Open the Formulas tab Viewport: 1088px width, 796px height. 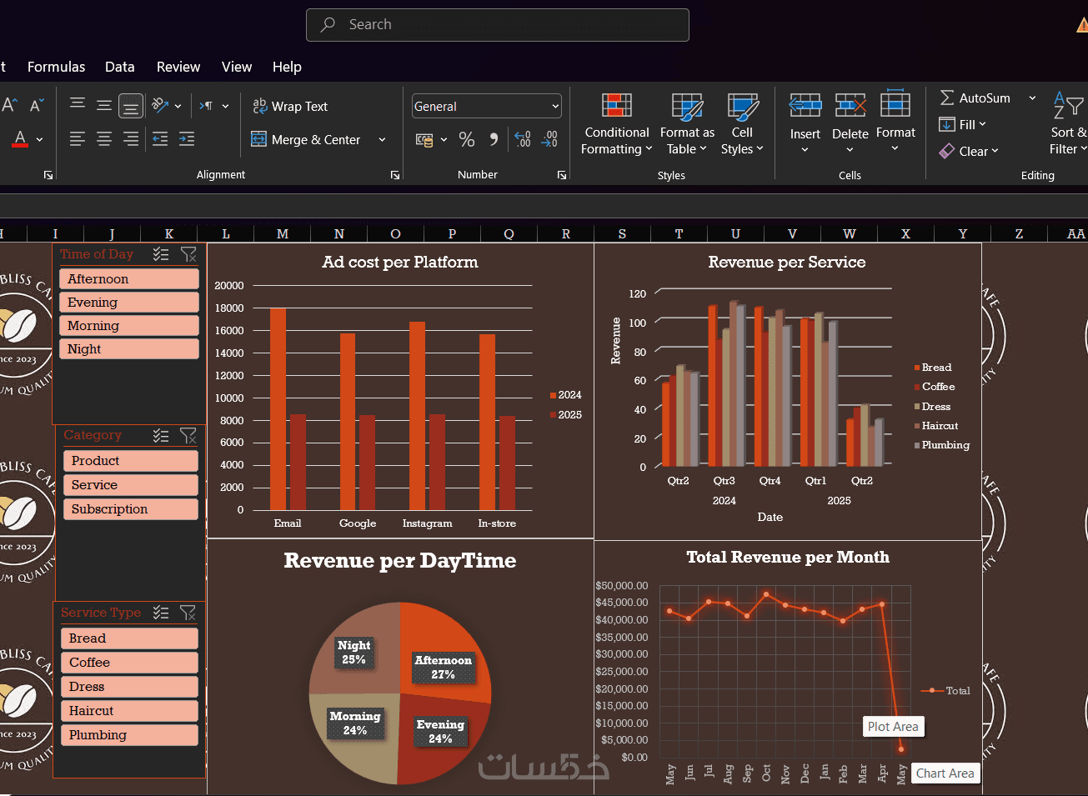point(56,67)
